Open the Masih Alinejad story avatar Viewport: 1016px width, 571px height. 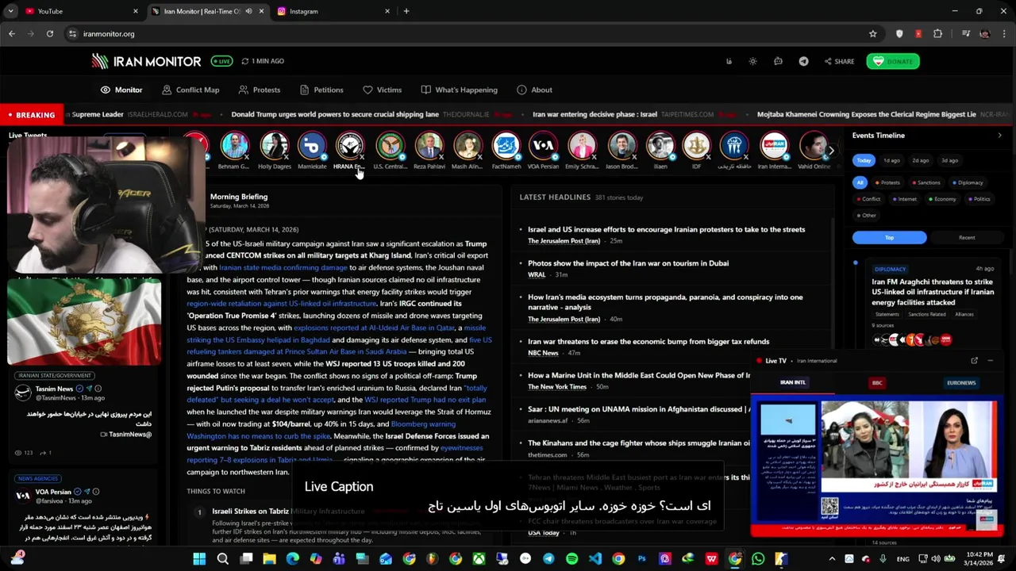coord(468,147)
